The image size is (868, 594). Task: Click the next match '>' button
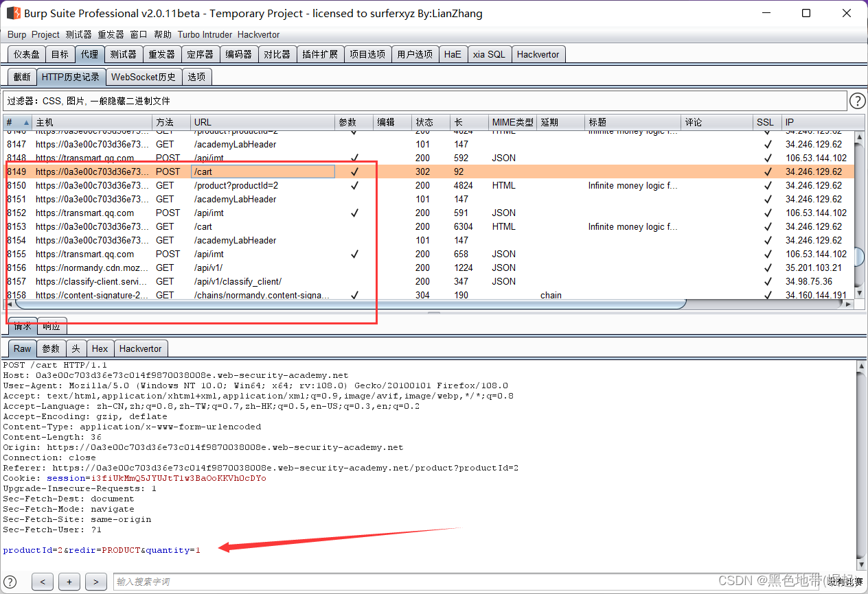tap(95, 582)
